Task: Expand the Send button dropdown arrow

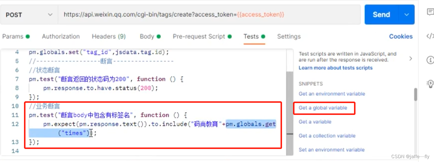Action: 407,15
